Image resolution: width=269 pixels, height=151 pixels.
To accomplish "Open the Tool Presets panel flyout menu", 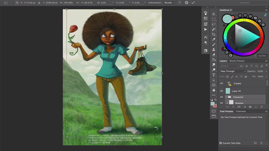I will [x=266, y=111].
